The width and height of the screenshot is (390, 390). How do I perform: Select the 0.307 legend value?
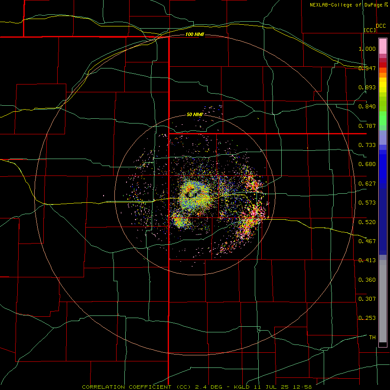[367, 299]
